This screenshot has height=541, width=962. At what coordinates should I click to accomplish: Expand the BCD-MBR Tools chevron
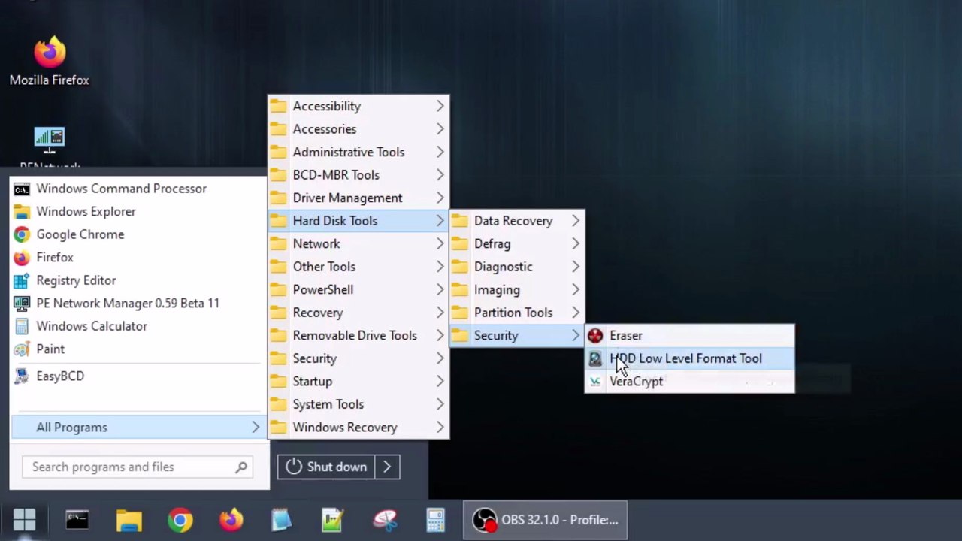click(x=440, y=175)
